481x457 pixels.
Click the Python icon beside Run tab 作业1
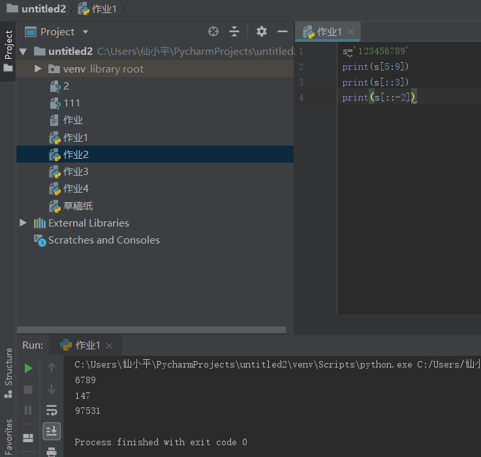click(66, 345)
